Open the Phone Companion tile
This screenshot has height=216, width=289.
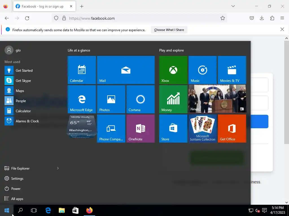click(111, 129)
